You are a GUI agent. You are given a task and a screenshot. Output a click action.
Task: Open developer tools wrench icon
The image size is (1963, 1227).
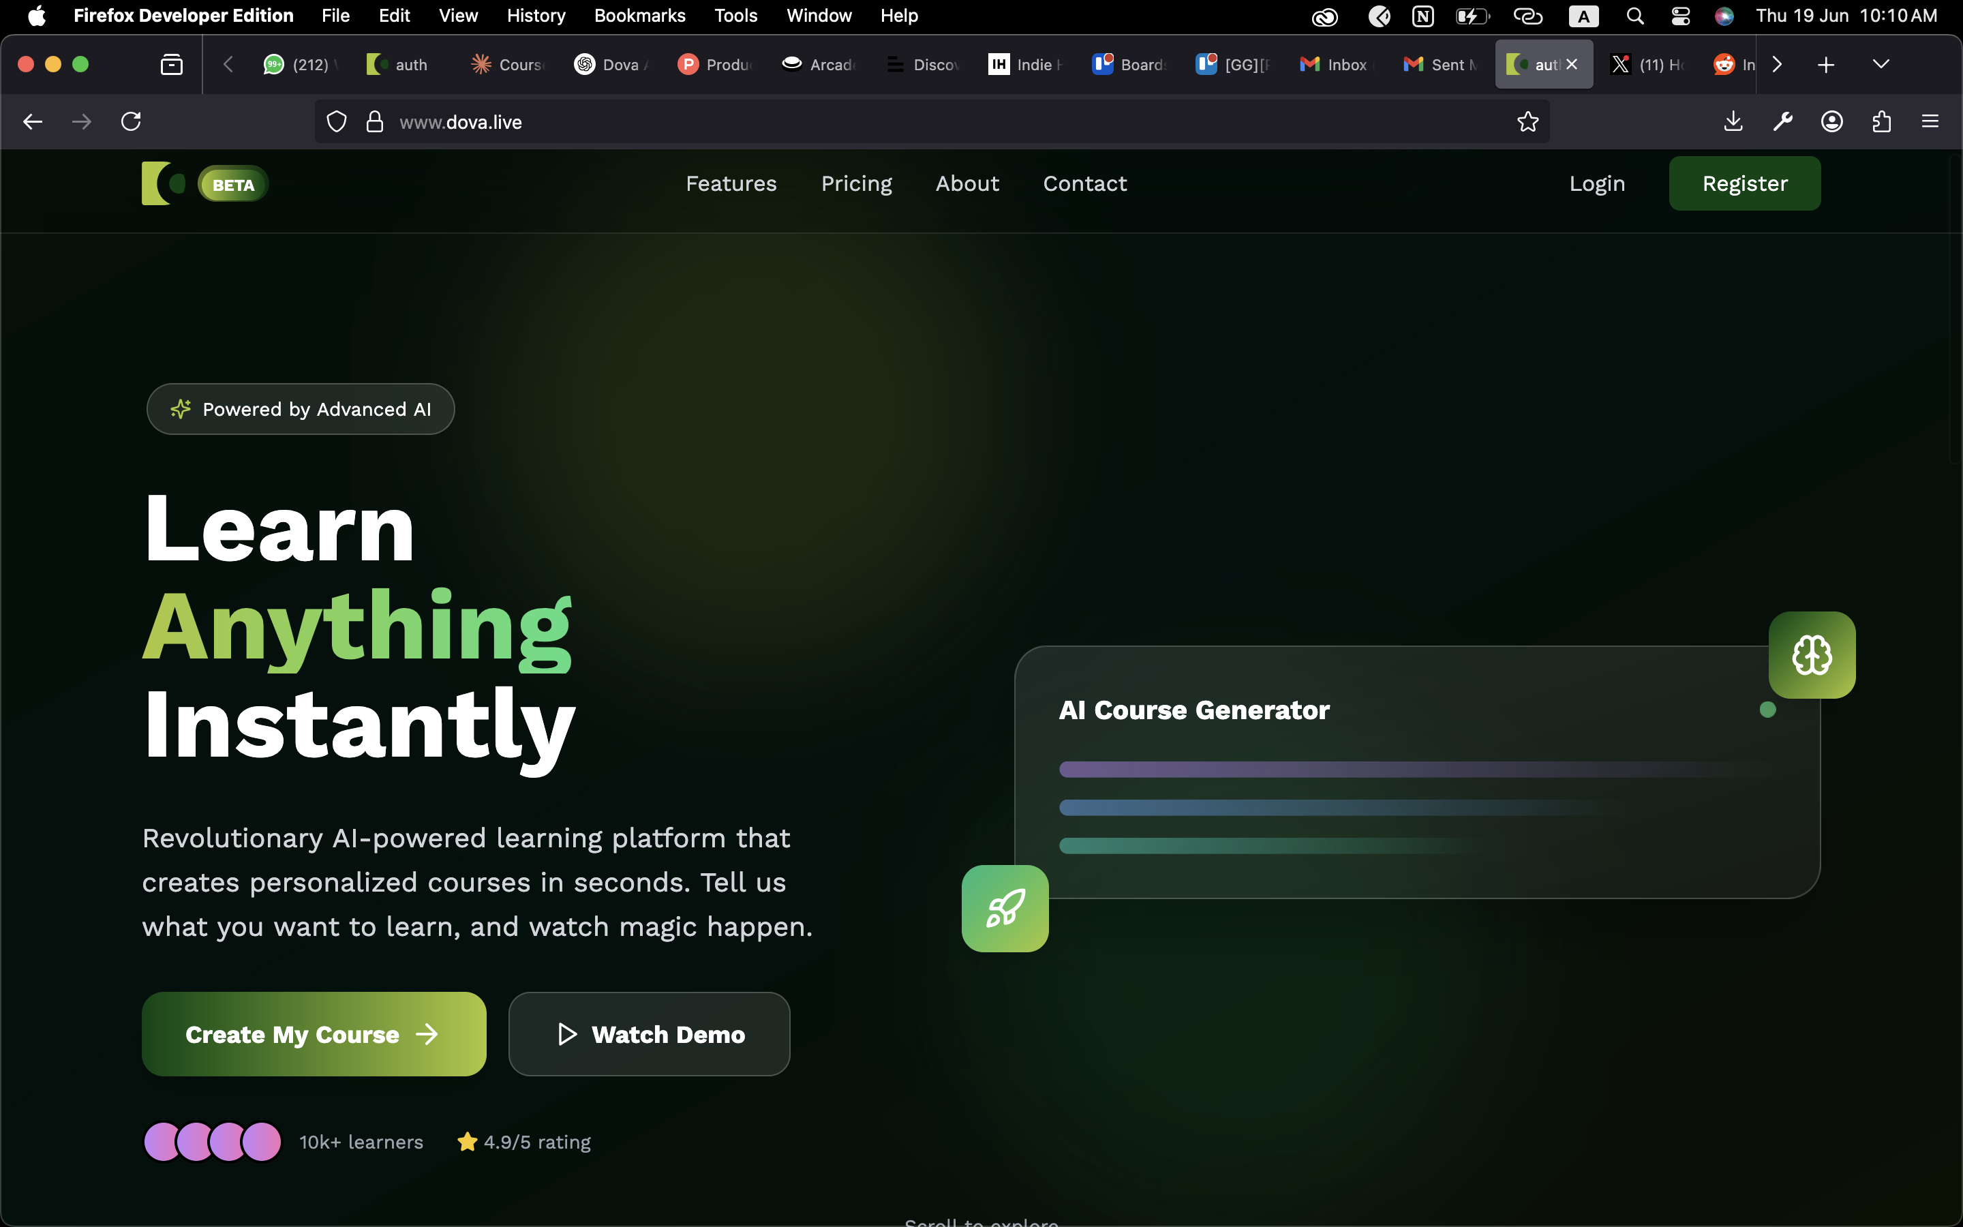[x=1782, y=122]
